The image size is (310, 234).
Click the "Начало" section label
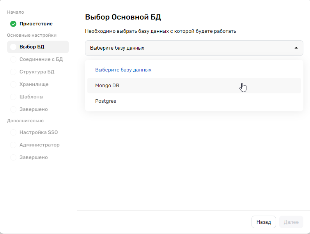(16, 12)
